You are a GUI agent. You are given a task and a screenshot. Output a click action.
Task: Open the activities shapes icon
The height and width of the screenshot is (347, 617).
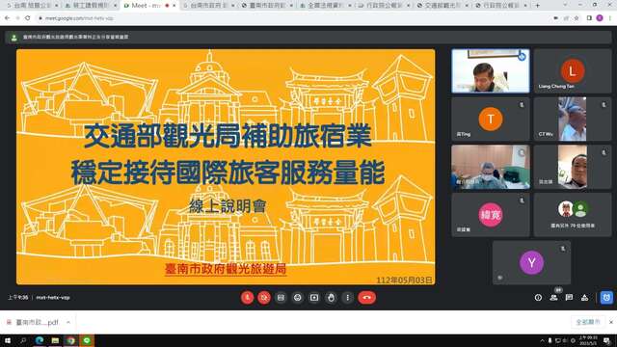click(585, 298)
